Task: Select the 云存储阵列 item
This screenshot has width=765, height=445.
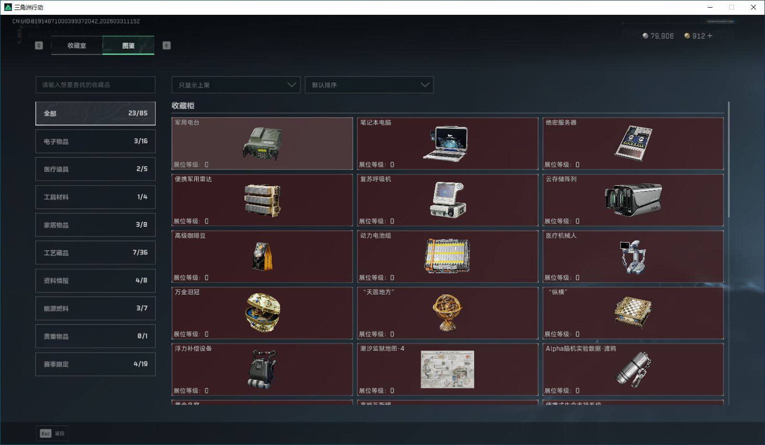Action: tap(633, 200)
